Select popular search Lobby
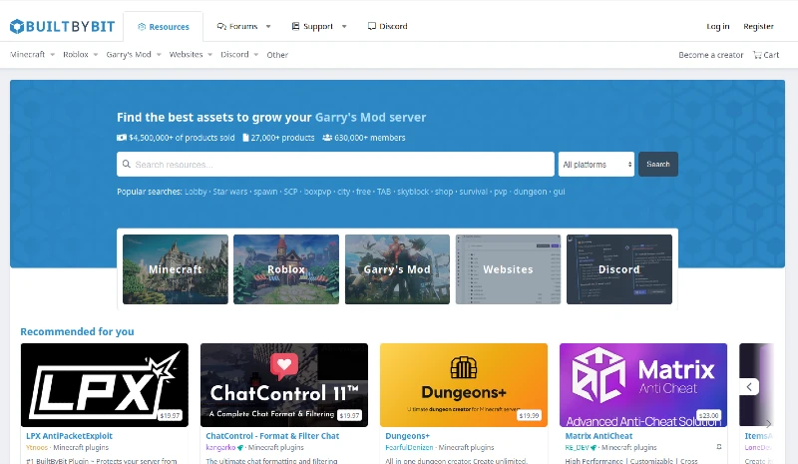The width and height of the screenshot is (798, 464). point(196,192)
